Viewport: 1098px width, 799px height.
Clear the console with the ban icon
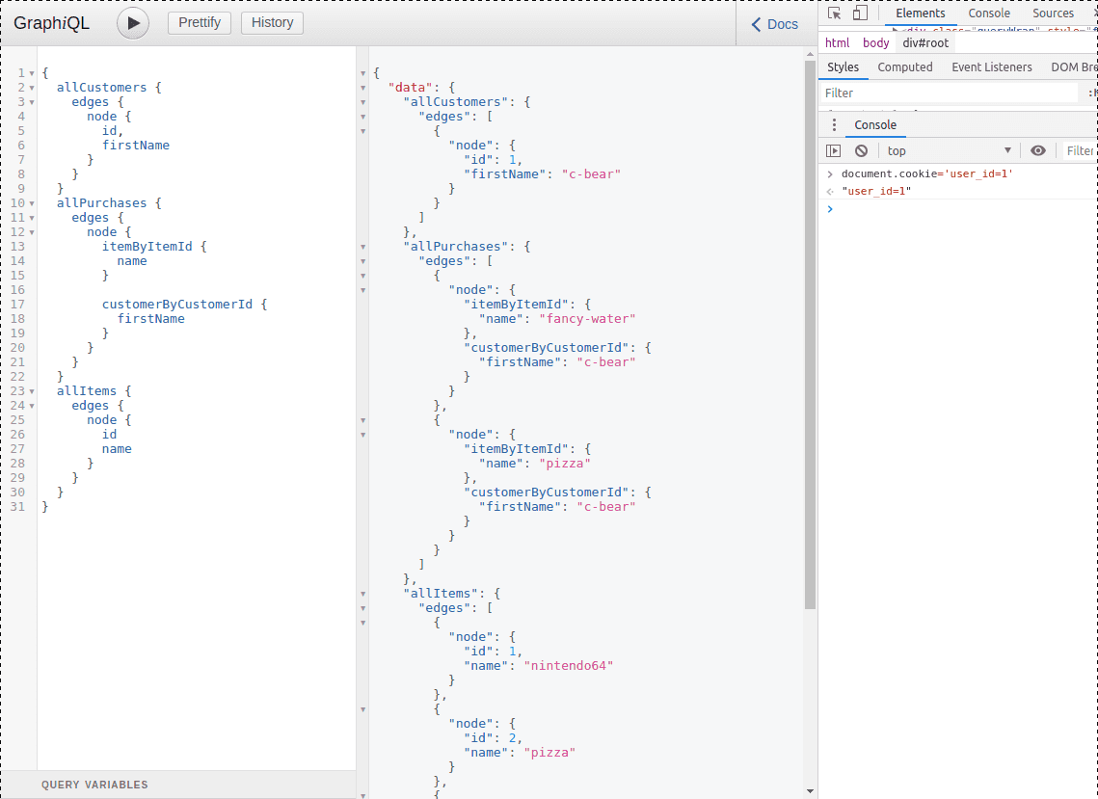coord(861,150)
